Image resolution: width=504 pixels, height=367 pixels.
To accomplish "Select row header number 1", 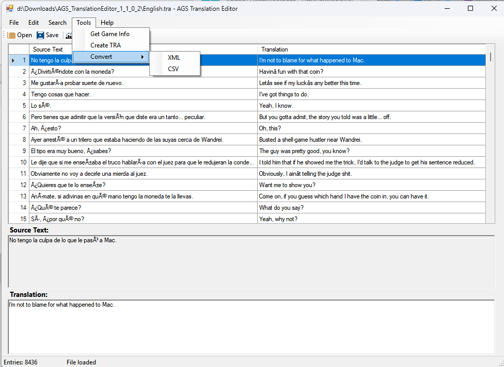I will coord(19,60).
